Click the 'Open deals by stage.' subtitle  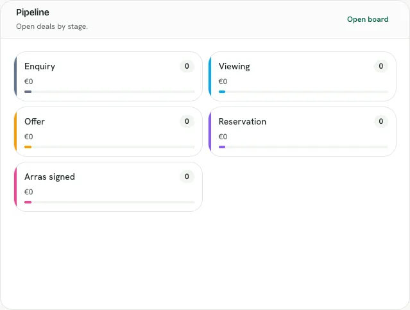pos(52,26)
